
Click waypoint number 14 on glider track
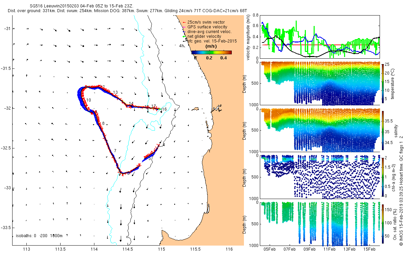point(131,104)
